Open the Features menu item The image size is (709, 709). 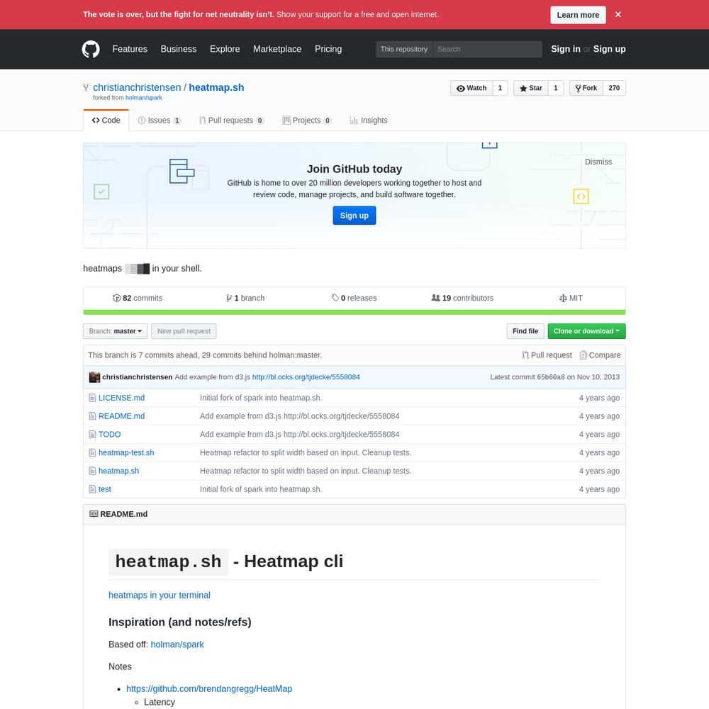130,49
